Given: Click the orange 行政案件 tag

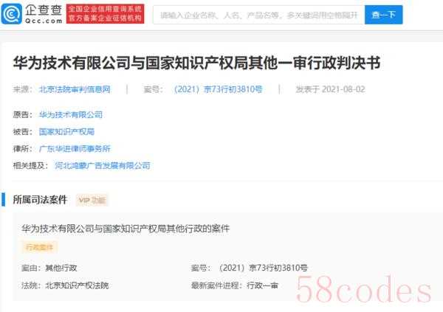Looking at the screenshot, I should click(x=39, y=247).
